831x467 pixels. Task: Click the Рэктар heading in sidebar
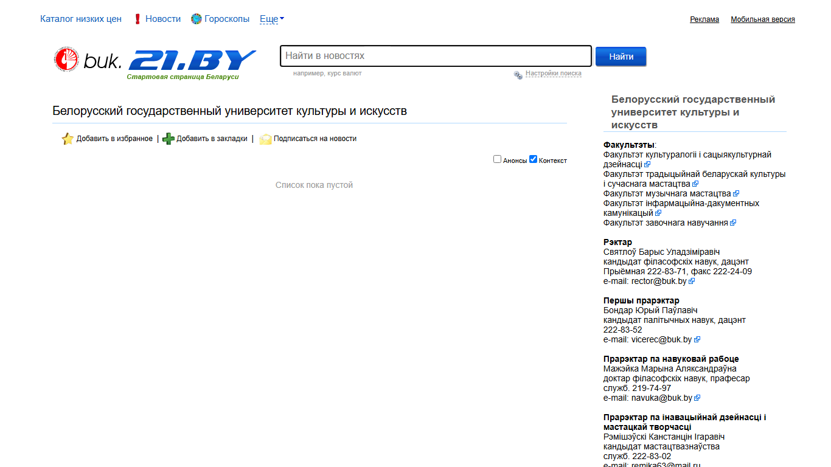pos(617,242)
